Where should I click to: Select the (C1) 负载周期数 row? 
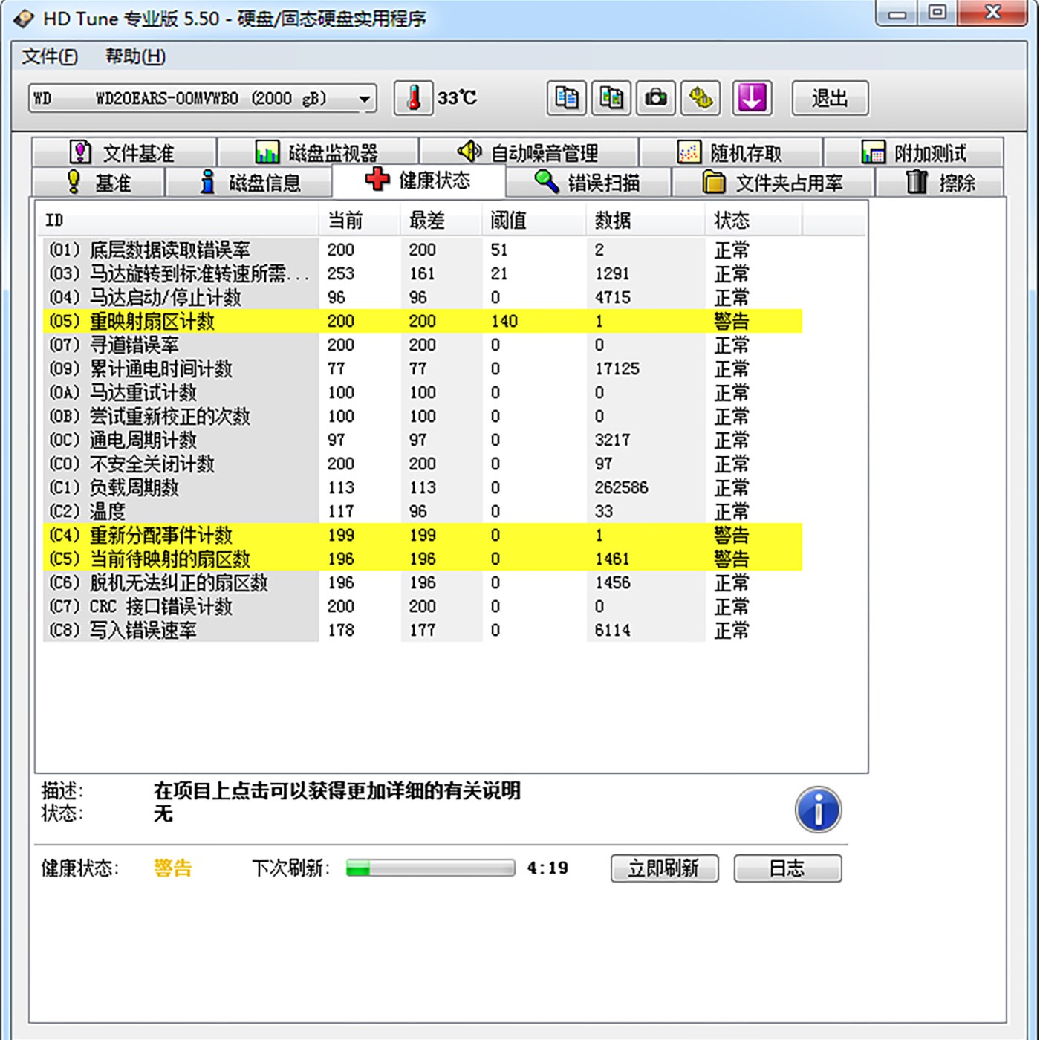tap(423, 487)
